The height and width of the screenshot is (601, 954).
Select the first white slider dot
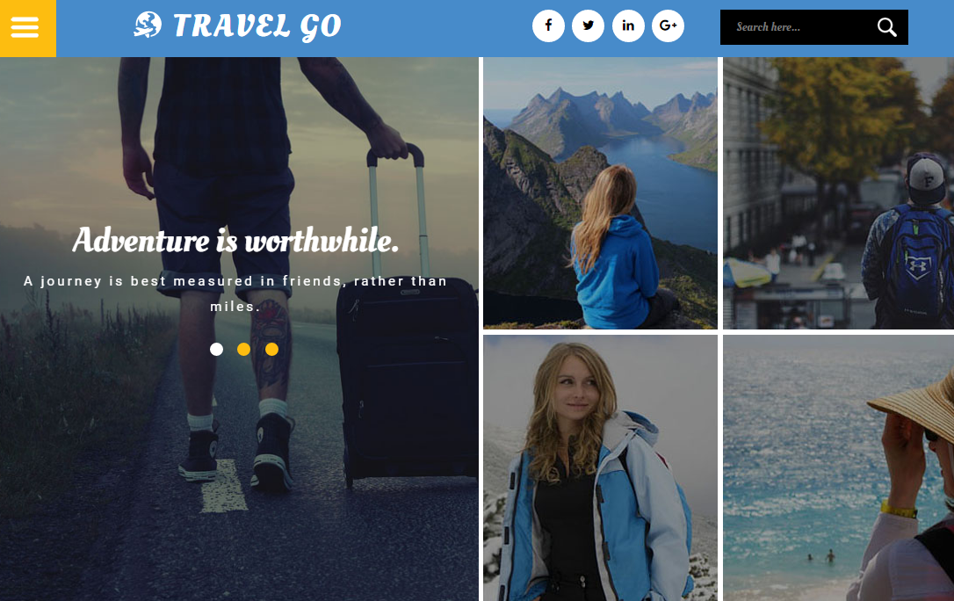[216, 349]
